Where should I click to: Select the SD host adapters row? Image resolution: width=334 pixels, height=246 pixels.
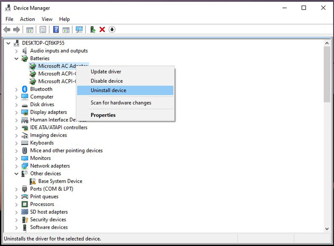45,212
